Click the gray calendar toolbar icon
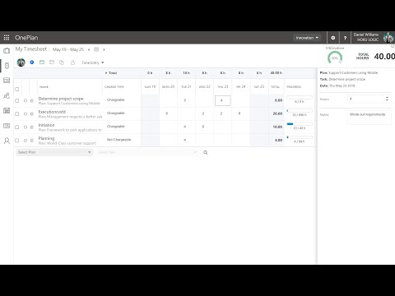The width and height of the screenshot is (395, 296). pyautogui.click(x=52, y=62)
